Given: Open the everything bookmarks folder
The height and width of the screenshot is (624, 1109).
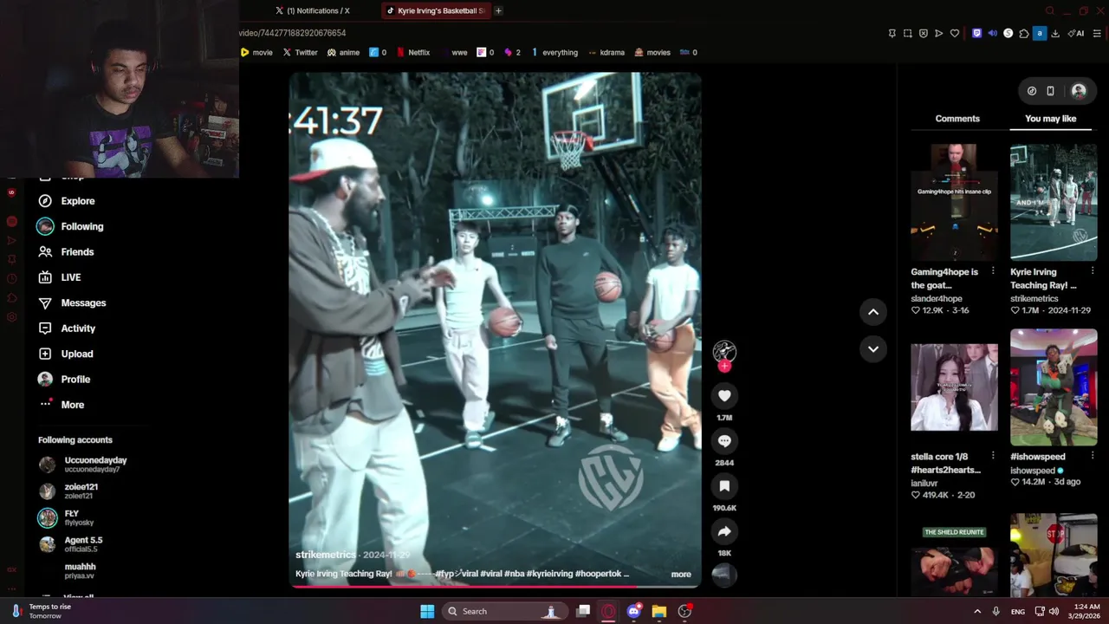Looking at the screenshot, I should (x=554, y=52).
